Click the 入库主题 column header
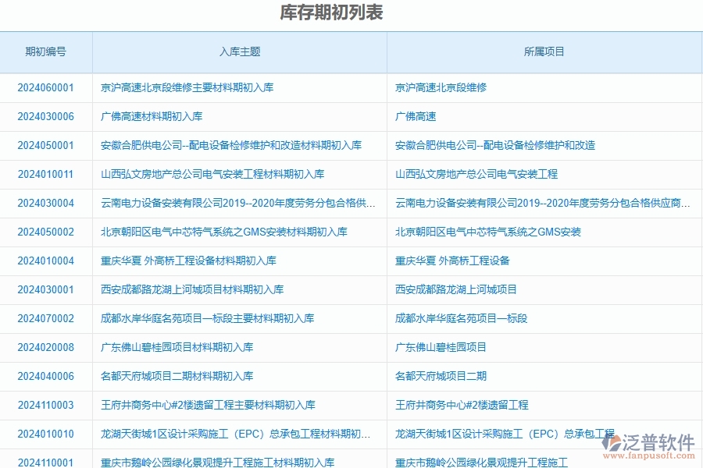The width and height of the screenshot is (703, 468). [x=241, y=52]
